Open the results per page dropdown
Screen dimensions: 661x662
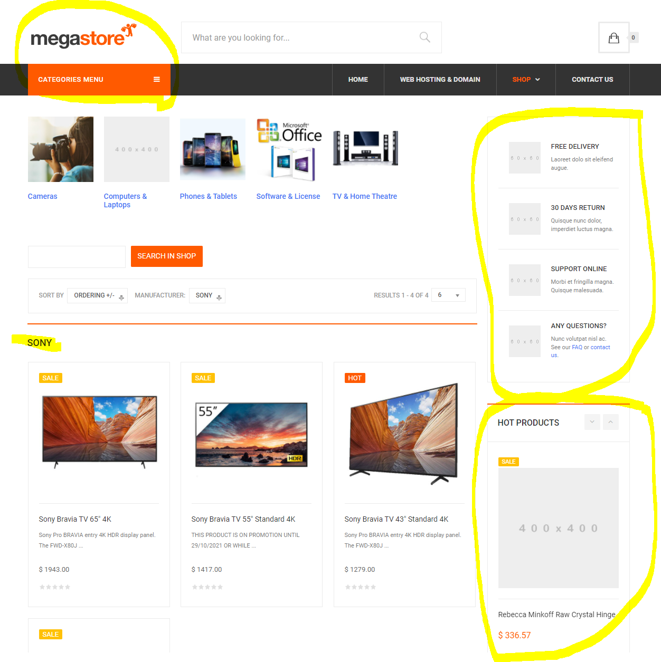click(x=448, y=295)
